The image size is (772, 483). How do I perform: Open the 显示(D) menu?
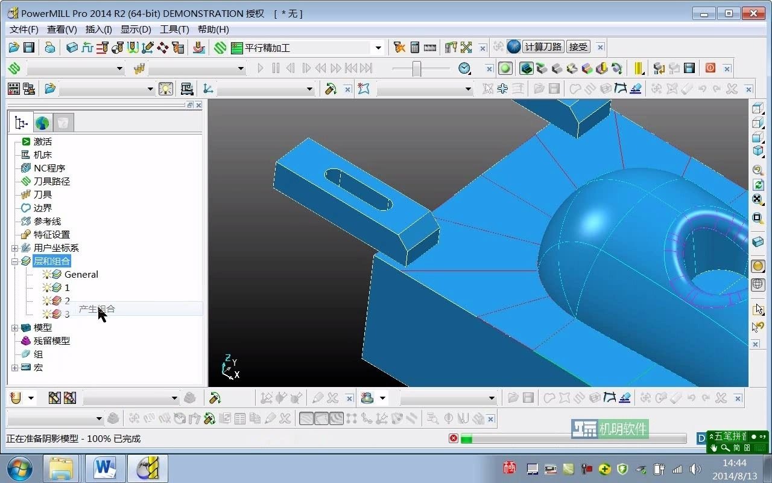pyautogui.click(x=136, y=29)
